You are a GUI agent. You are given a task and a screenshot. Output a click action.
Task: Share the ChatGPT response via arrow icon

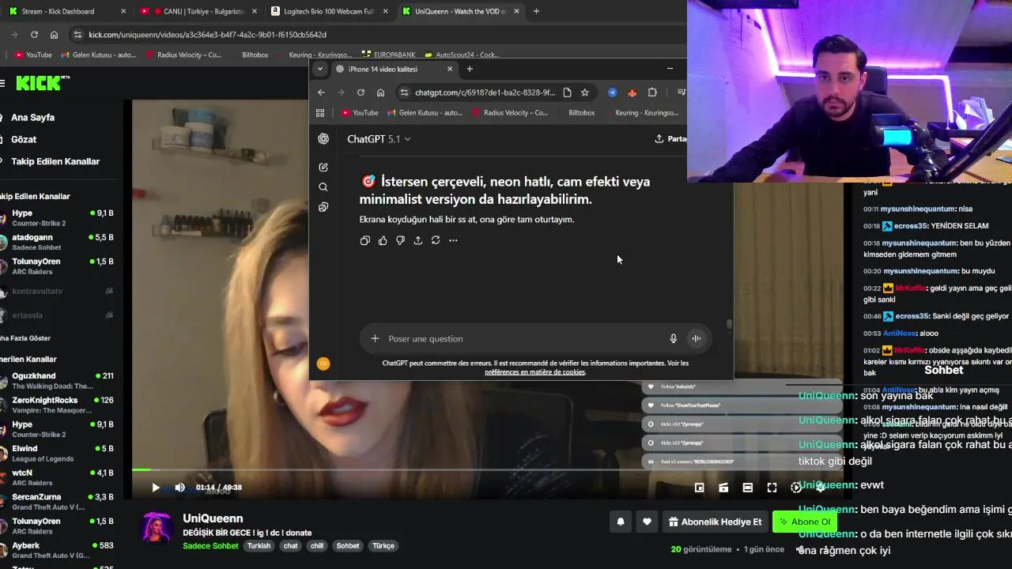pyautogui.click(x=418, y=240)
